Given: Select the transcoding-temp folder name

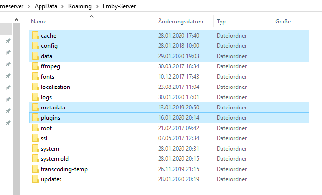Looking at the screenshot, I should [64, 169].
